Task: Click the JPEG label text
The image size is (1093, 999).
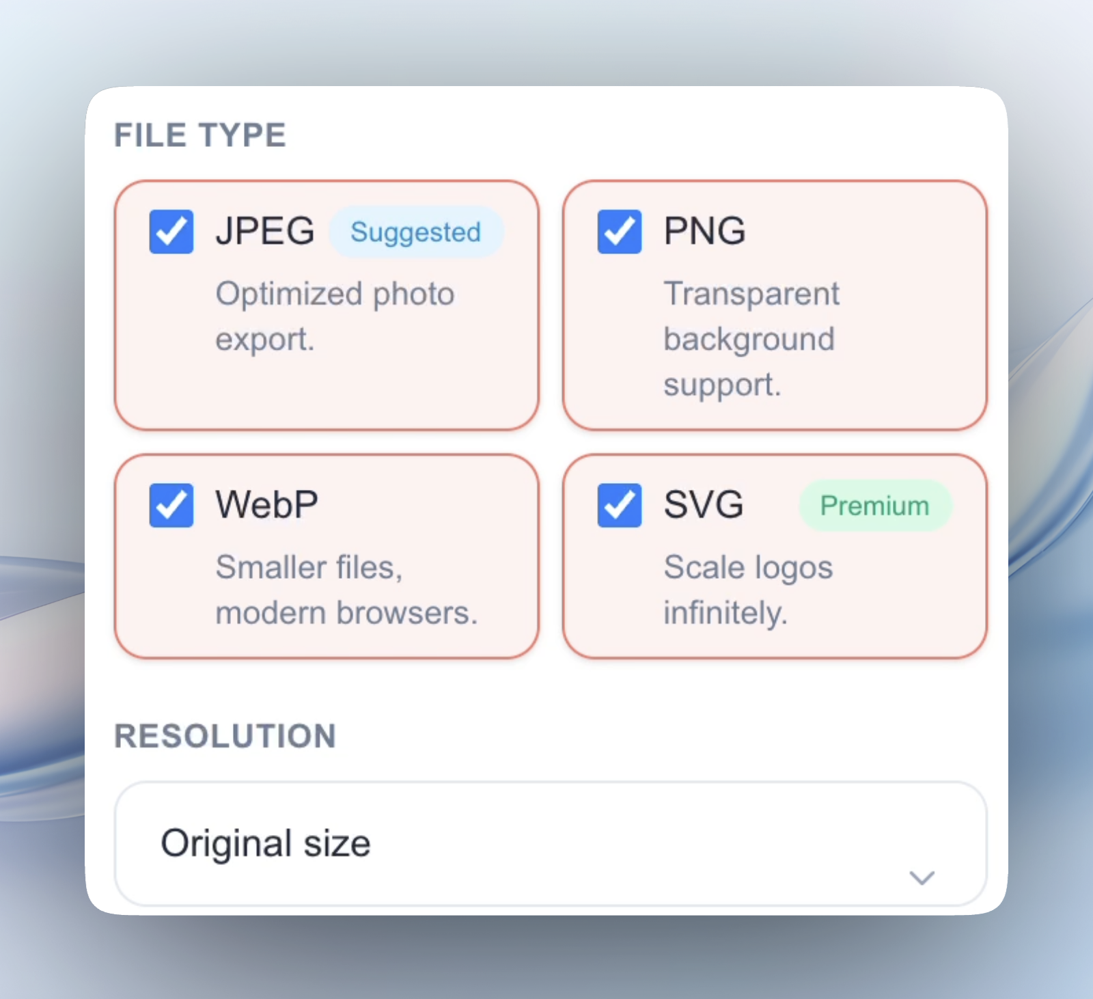Action: point(266,231)
